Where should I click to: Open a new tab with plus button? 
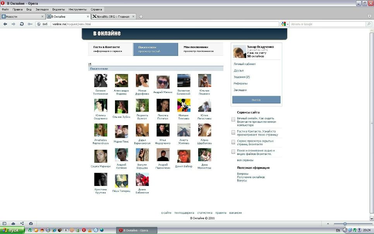pos(141,17)
